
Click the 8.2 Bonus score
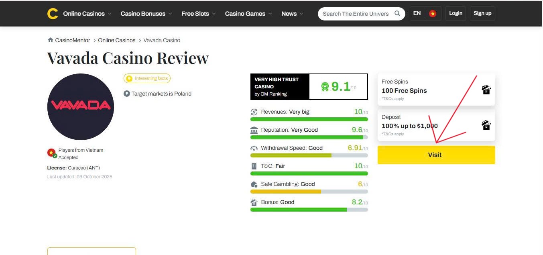(x=357, y=202)
